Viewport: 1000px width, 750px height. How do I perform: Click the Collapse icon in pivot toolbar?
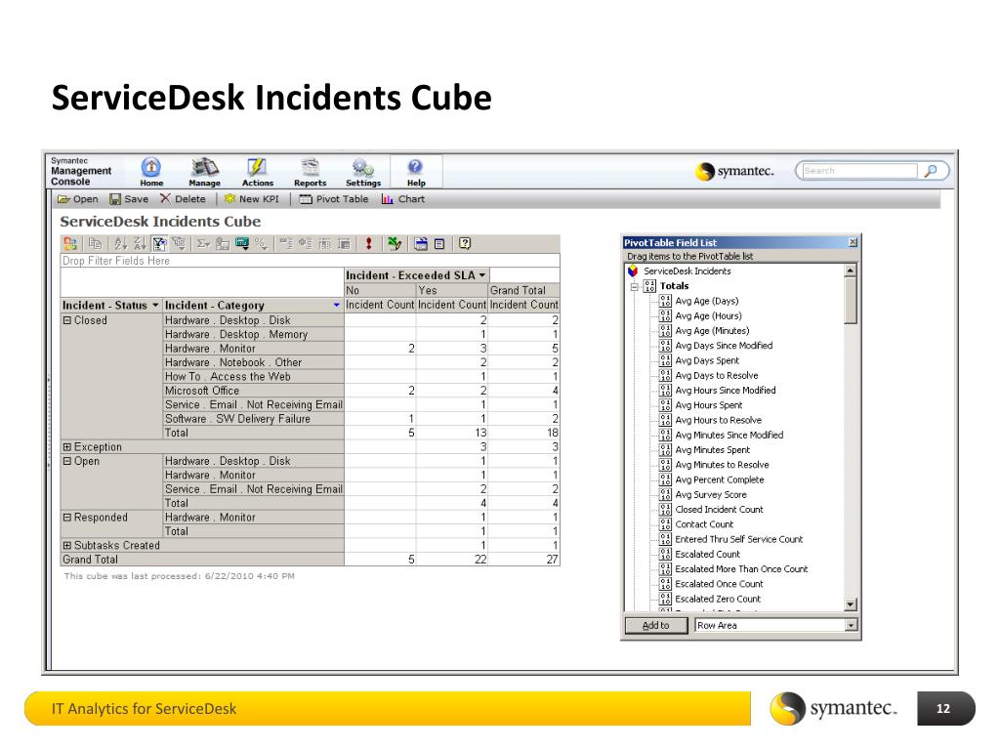286,243
